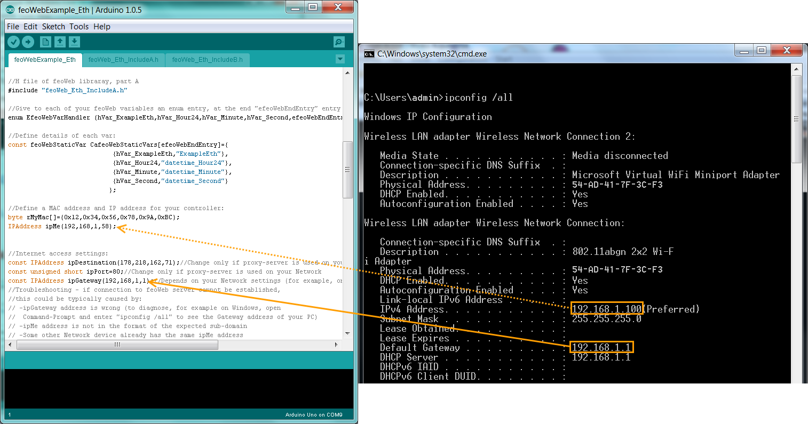The height and width of the screenshot is (424, 808).
Task: Click the {hVar_ExampleEth,"ExampleEth"} entry
Action: pyautogui.click(x=171, y=154)
